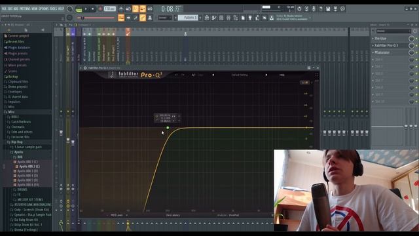This screenshot has width=419, height=236.
Task: Click the green EQ band node
Action: (x=168, y=128)
